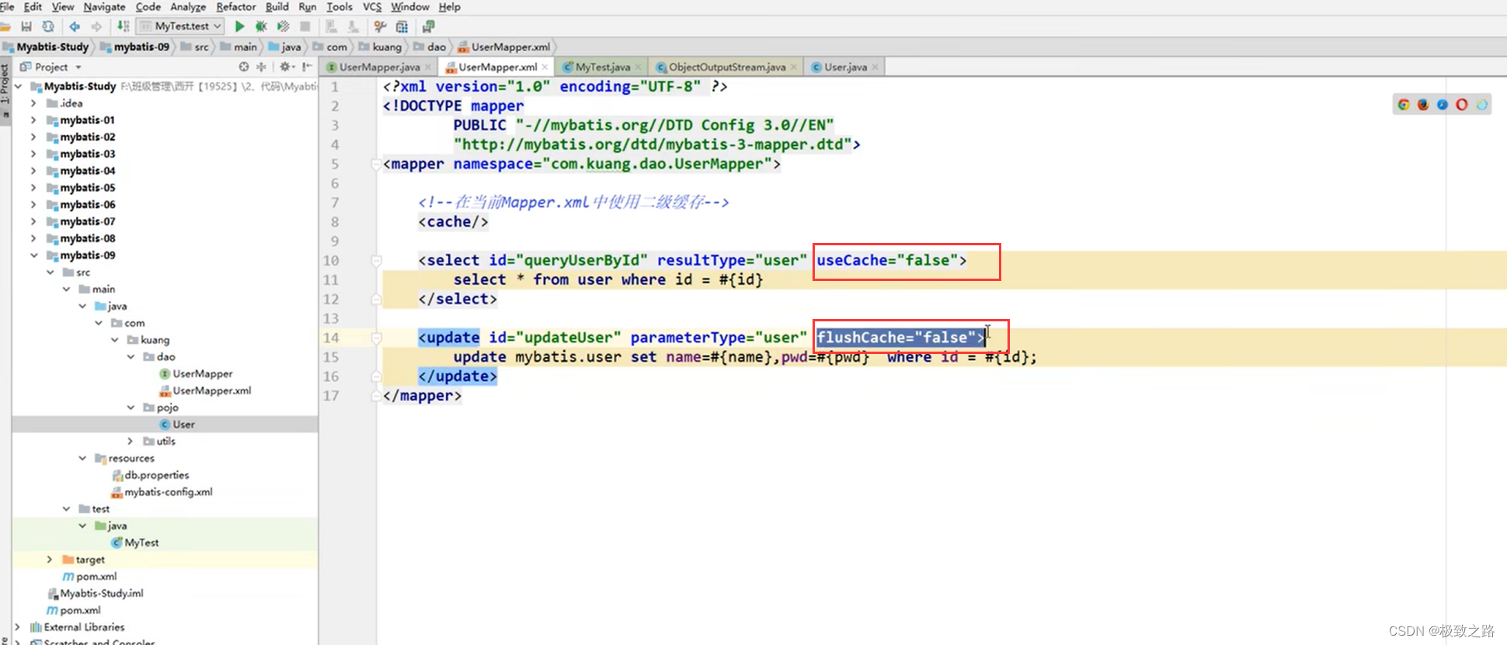Open preview in Safari browser icon

click(1443, 105)
